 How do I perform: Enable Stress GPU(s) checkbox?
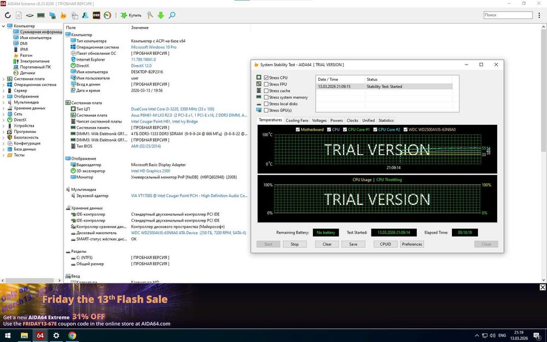266,111
